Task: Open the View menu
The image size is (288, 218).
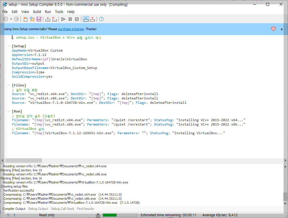Action: click(x=25, y=12)
